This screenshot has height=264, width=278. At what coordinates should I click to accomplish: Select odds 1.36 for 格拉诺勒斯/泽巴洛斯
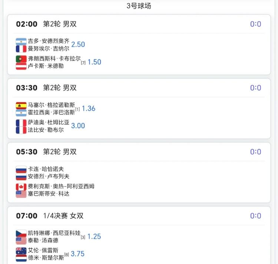coord(89,109)
